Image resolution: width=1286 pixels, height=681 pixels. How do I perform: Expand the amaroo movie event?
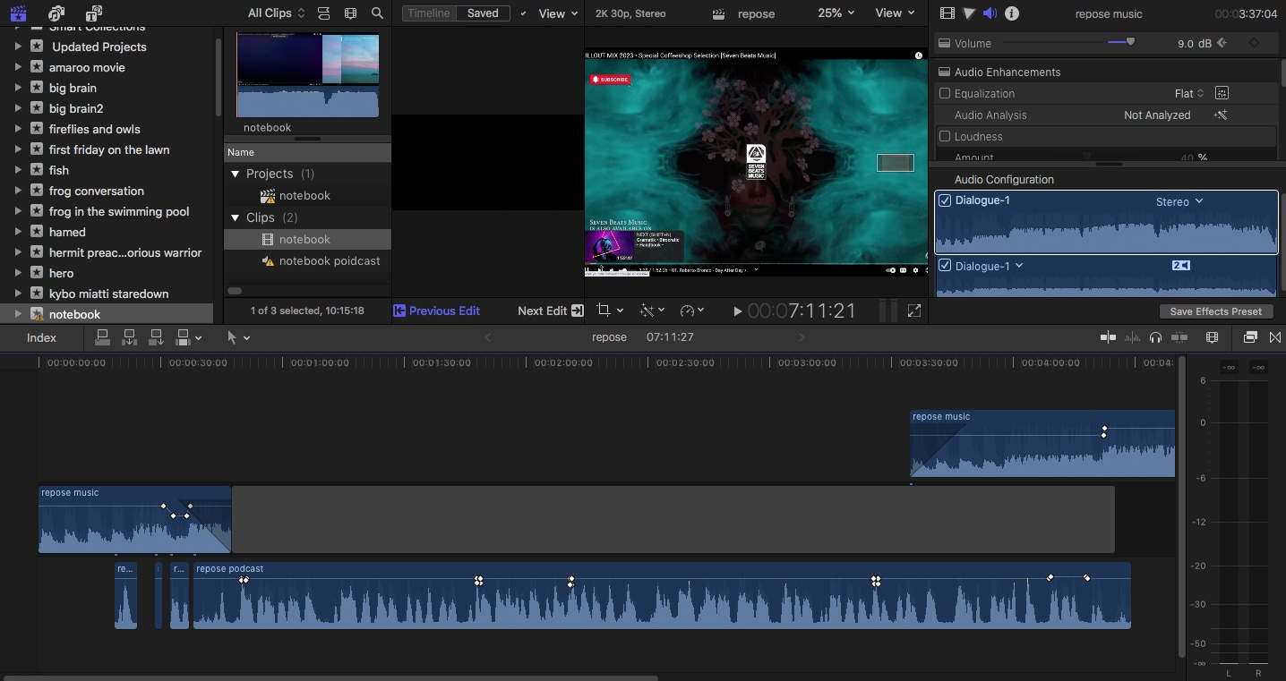[x=18, y=67]
